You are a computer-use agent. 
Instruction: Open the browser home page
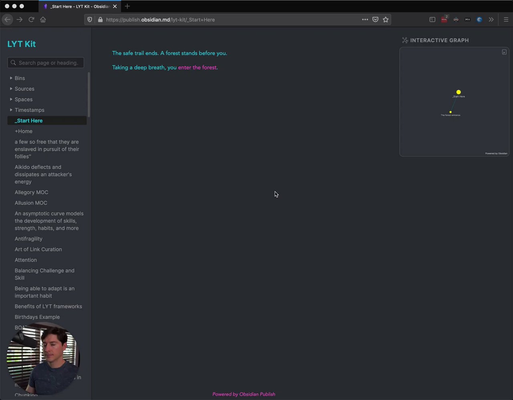click(x=43, y=20)
